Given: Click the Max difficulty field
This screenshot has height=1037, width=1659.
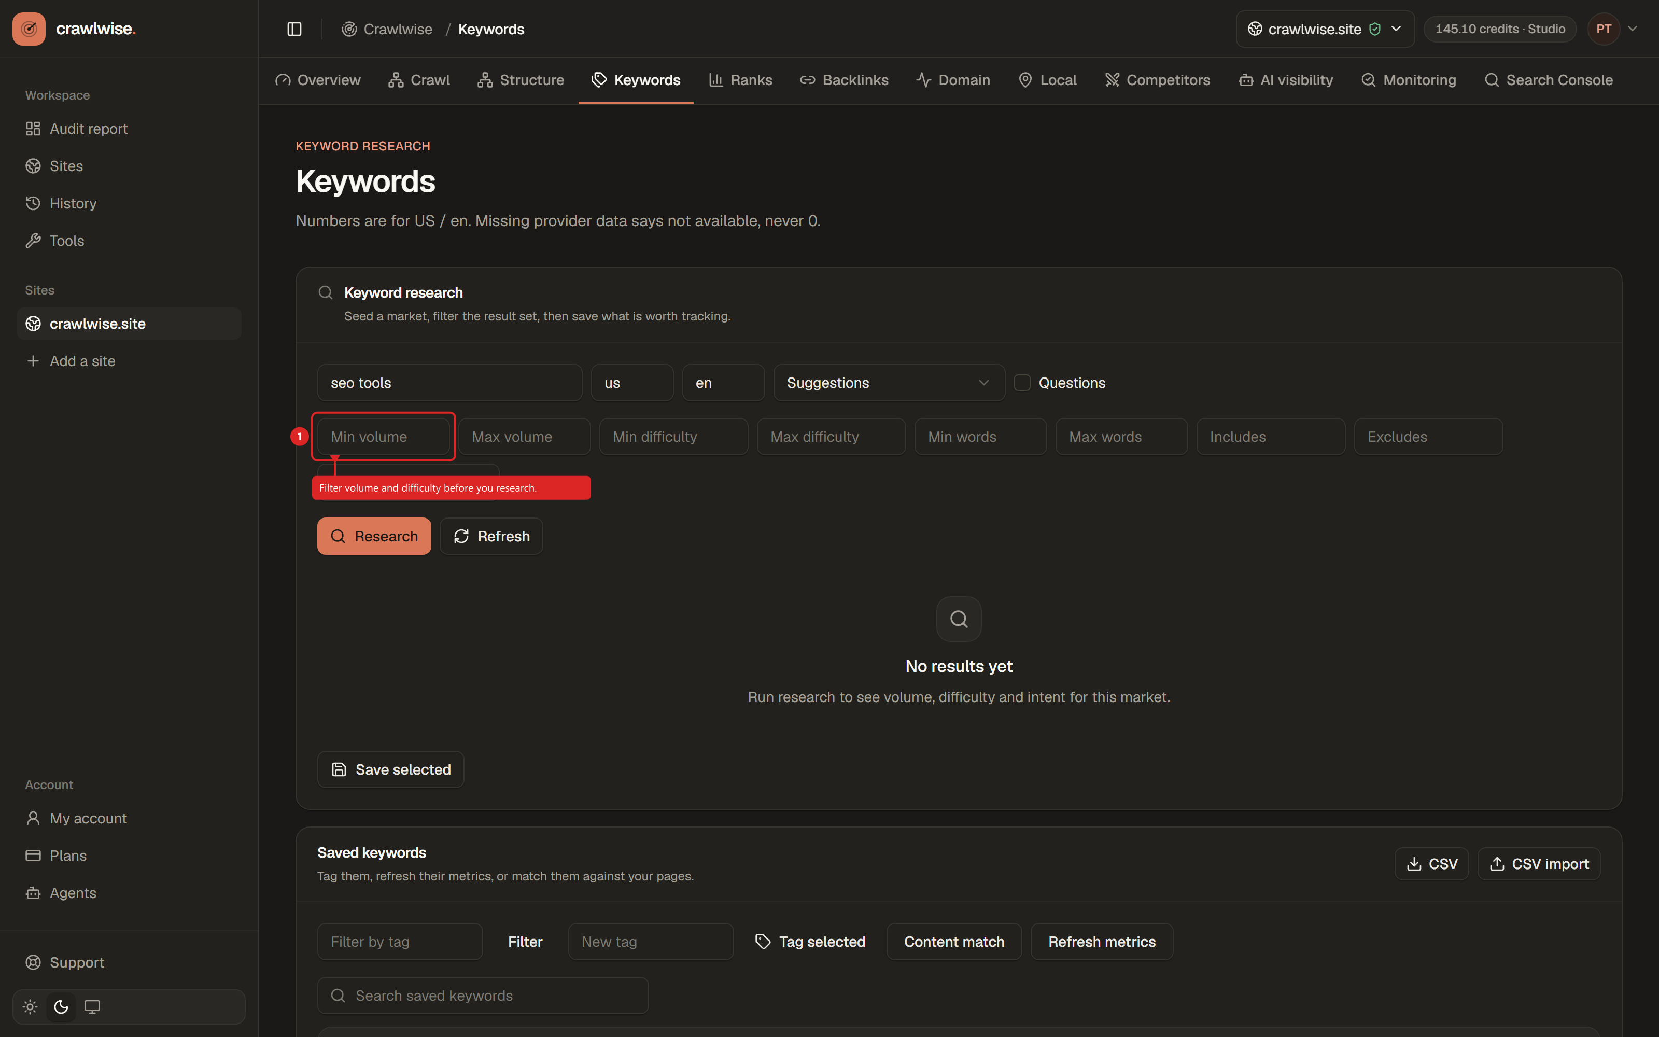Looking at the screenshot, I should coord(831,437).
